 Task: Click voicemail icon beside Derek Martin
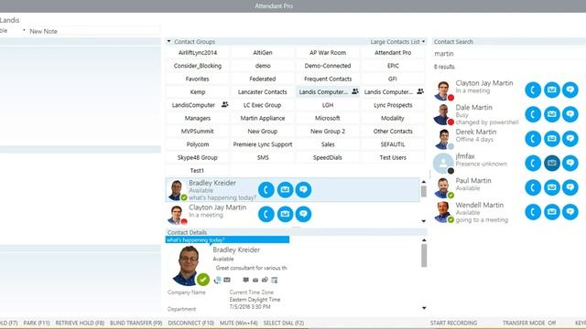pos(552,139)
